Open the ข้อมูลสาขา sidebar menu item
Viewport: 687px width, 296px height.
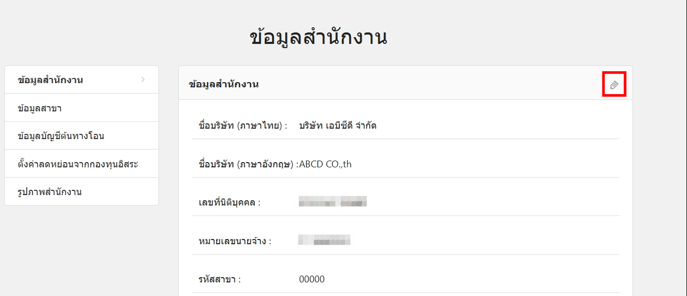coord(40,108)
